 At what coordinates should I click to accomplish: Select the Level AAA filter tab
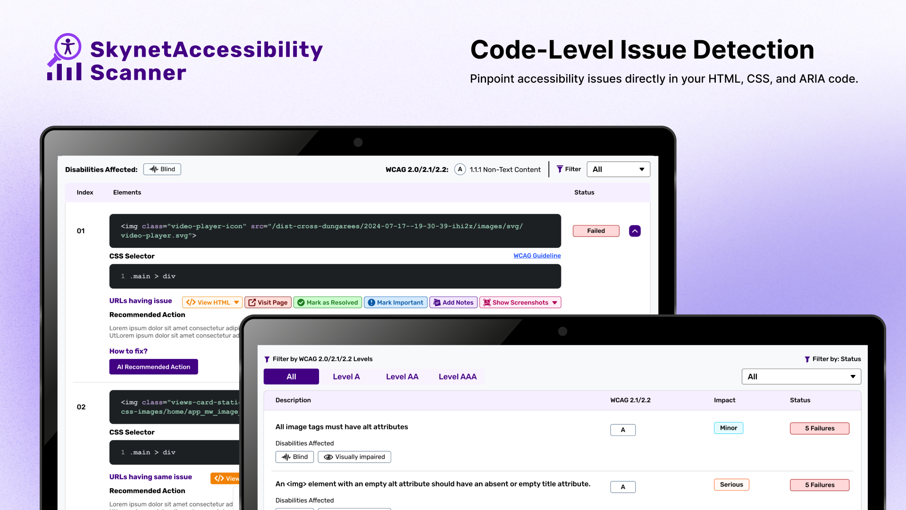[457, 376]
